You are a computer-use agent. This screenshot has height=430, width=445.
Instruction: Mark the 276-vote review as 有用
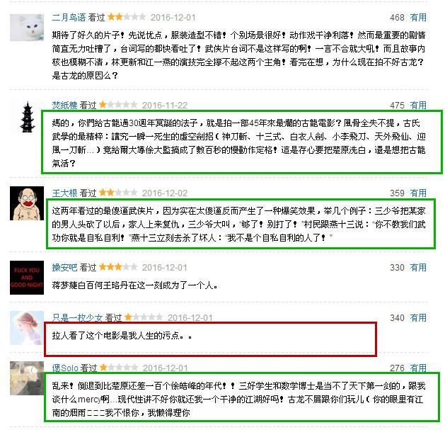pos(418,368)
